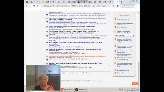Go back with the browser back arrow

tap(27, 6)
